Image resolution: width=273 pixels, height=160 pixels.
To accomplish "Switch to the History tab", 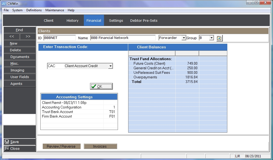I will [x=72, y=20].
